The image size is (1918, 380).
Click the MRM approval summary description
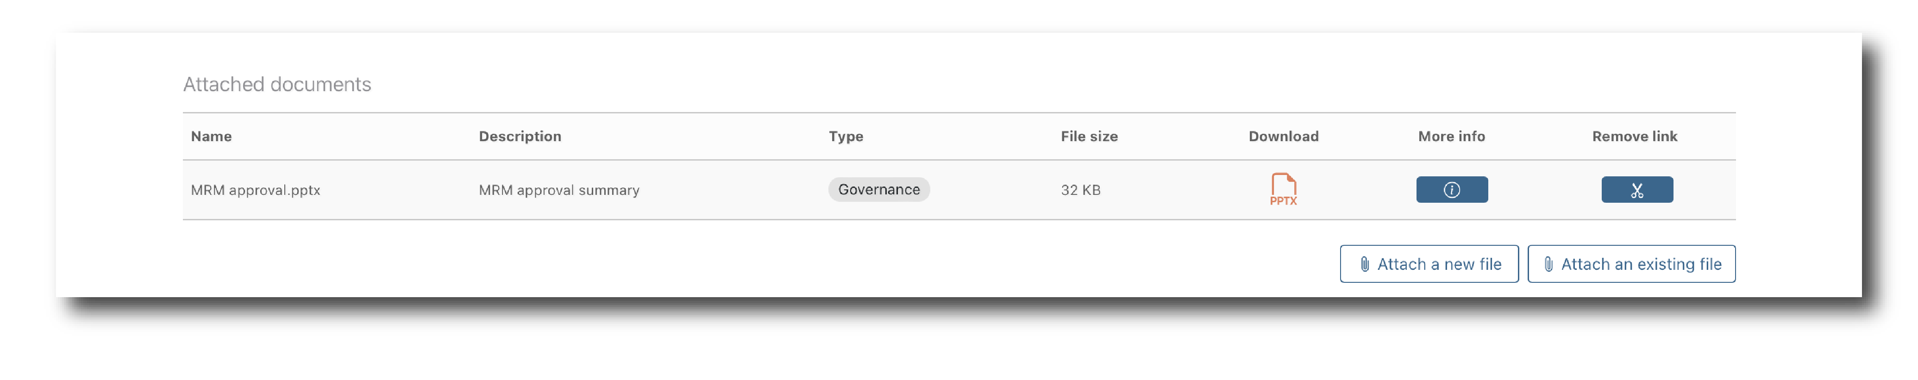coord(558,190)
